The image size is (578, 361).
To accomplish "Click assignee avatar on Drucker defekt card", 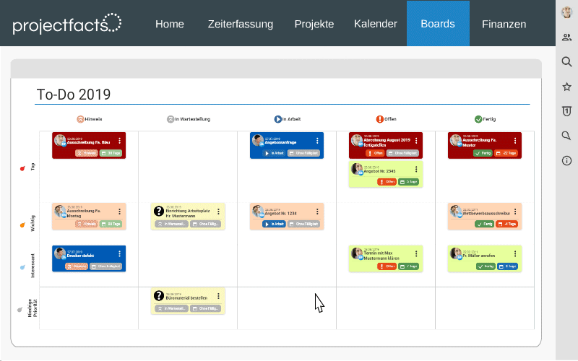I will click(60, 253).
